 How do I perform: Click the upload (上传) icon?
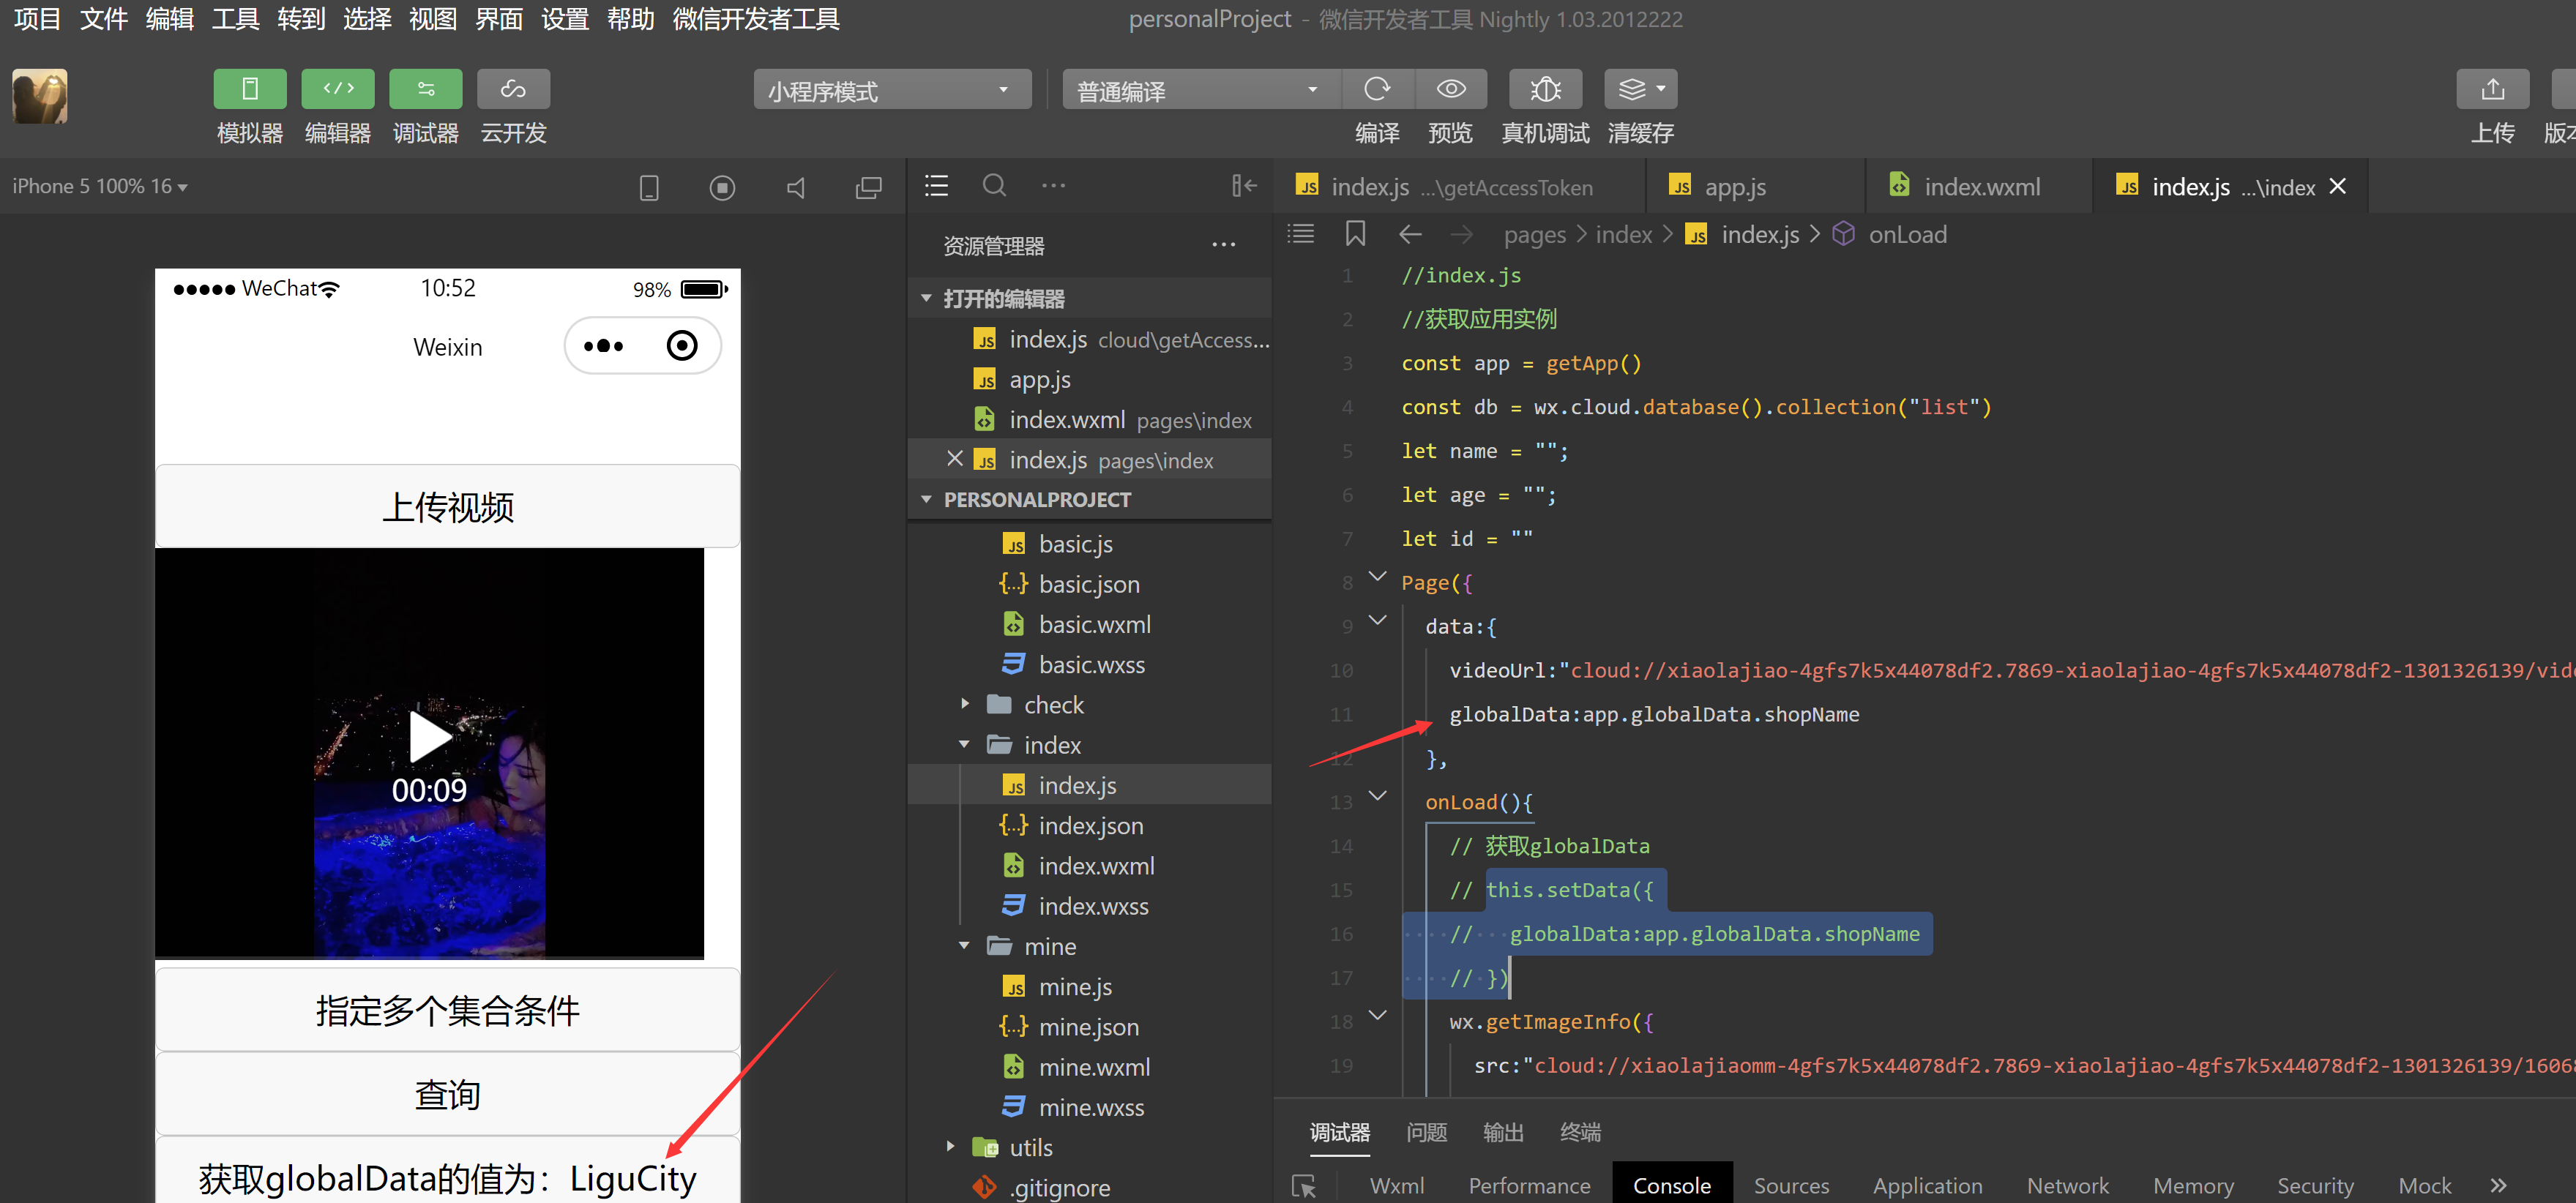click(2491, 90)
